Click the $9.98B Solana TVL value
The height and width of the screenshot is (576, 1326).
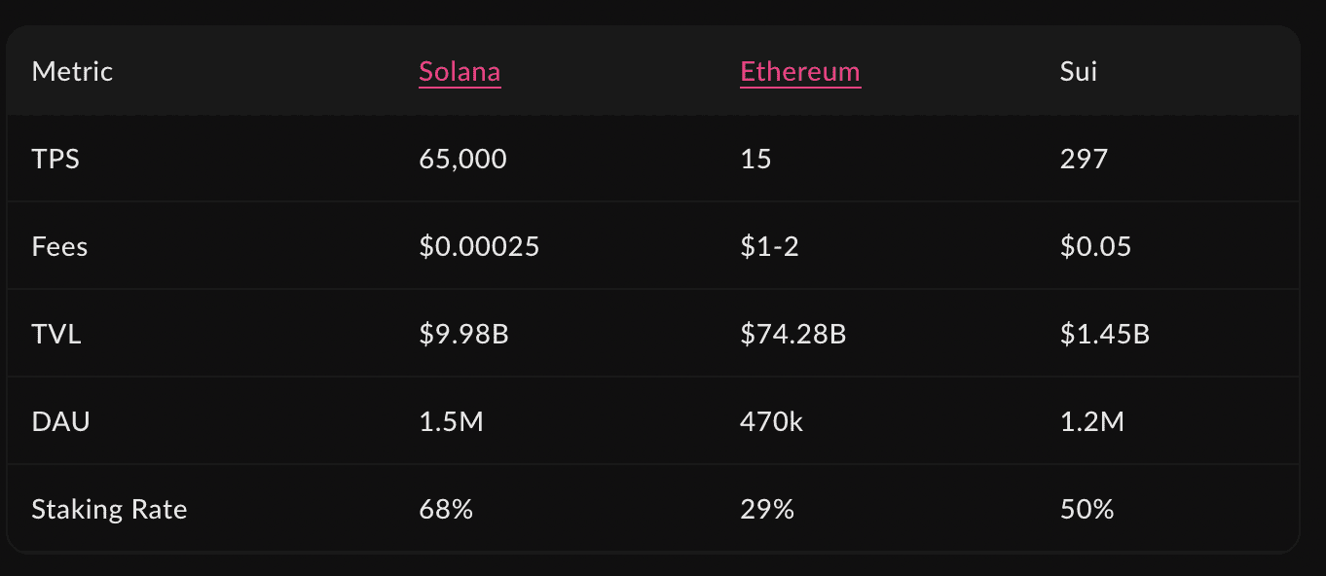pos(463,334)
